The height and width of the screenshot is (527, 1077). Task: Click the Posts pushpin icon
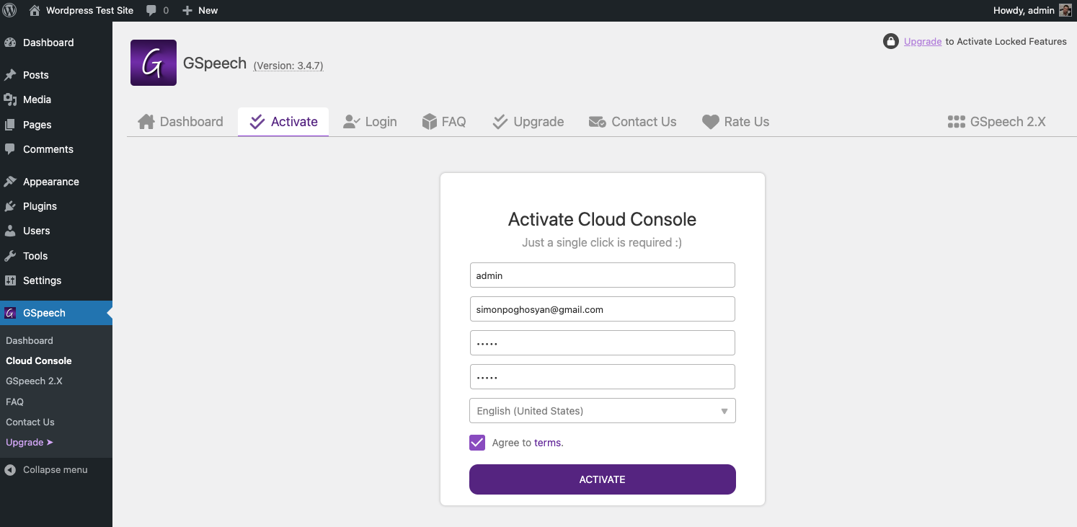[10, 75]
